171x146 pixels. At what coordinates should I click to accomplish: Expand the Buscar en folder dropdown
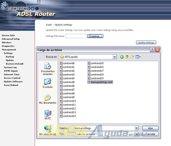(115, 57)
